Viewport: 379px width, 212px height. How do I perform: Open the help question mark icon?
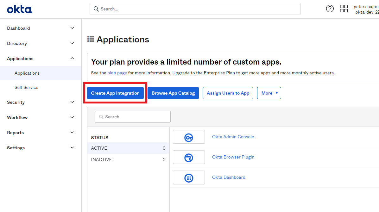[x=330, y=9]
